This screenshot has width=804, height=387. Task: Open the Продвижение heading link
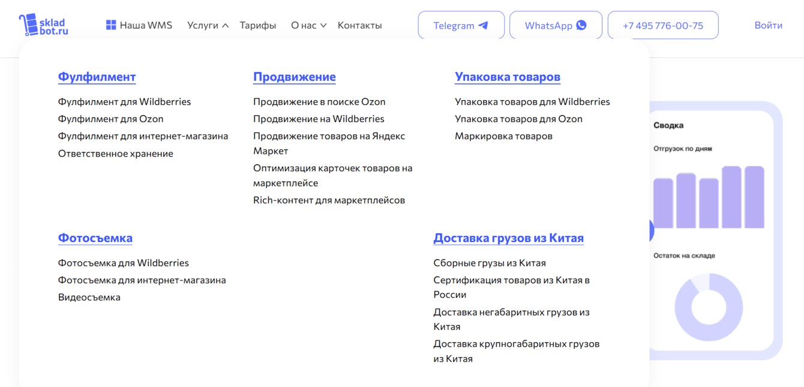coord(294,77)
